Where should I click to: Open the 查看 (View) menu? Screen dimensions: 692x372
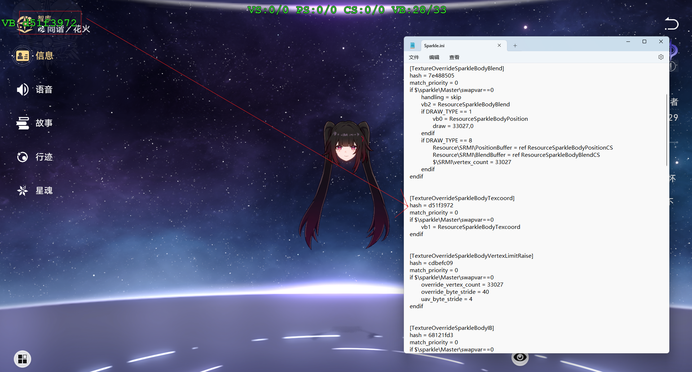pyautogui.click(x=454, y=57)
